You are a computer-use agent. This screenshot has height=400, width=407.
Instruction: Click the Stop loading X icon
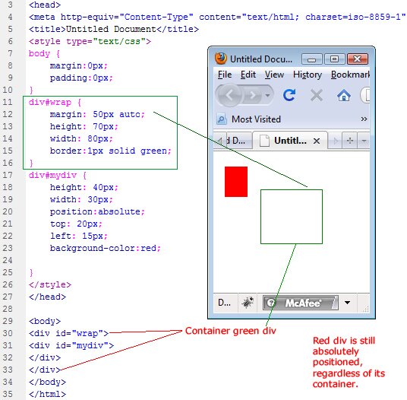click(317, 95)
